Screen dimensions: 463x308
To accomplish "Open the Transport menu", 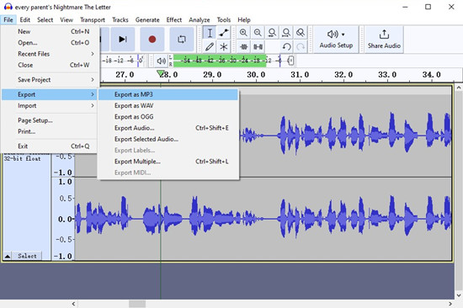I will (x=93, y=20).
